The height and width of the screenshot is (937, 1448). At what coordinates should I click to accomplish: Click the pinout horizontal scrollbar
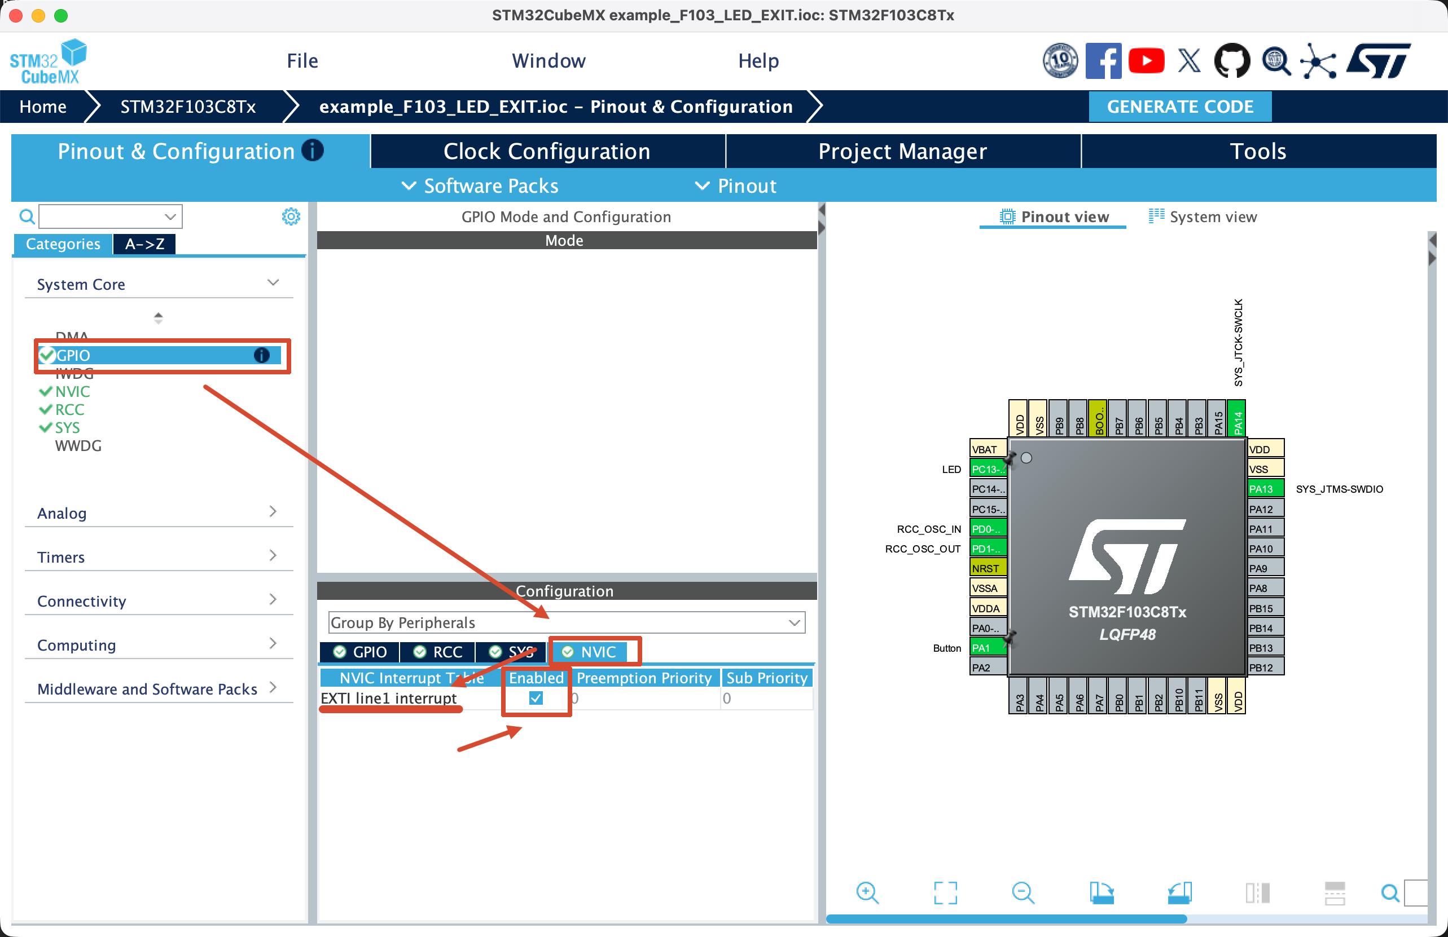coord(1006,919)
